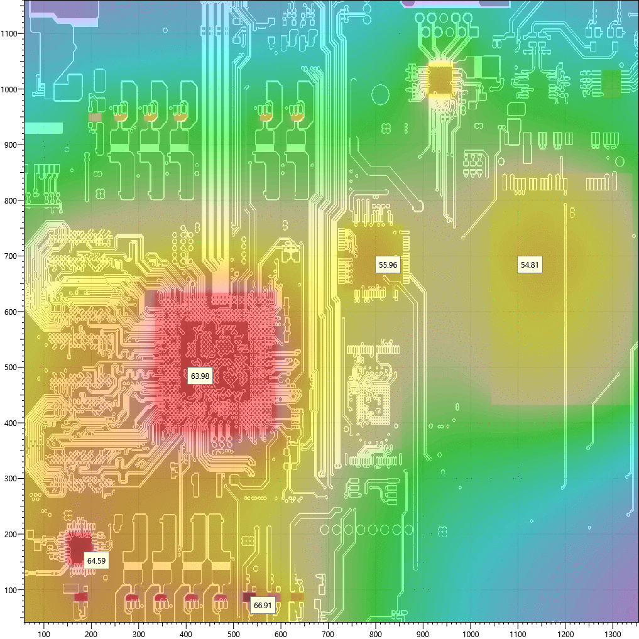
Task: Select the small red chip beside 64.59
Action: (79, 547)
